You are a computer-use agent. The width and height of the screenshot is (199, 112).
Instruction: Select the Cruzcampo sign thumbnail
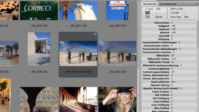[117, 10]
